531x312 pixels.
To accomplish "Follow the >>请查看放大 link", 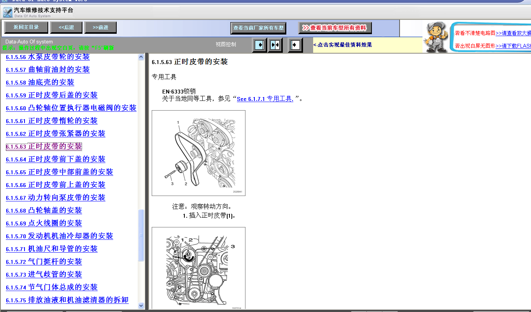I will click(x=513, y=33).
